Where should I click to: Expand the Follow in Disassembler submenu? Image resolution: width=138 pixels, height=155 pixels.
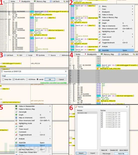pyautogui.click(x=50, y=106)
